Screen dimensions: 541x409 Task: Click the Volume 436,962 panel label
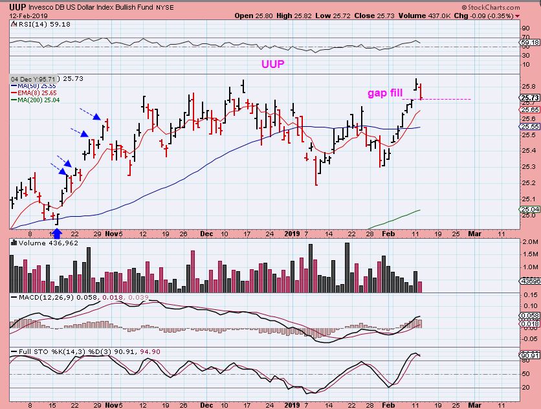[x=49, y=243]
